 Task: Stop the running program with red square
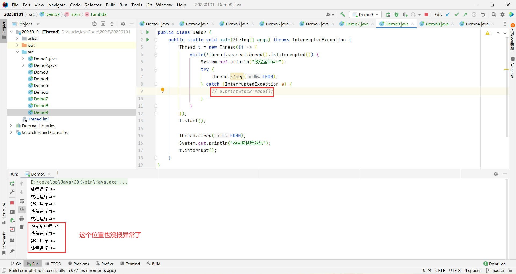[426, 14]
